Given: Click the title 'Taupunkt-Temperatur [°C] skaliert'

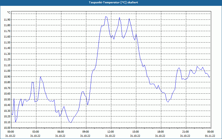Looking at the screenshot, I should pyautogui.click(x=113, y=3).
